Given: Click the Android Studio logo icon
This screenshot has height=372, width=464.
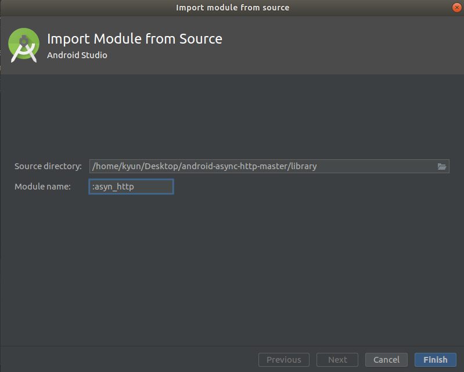Looking at the screenshot, I should pyautogui.click(x=23, y=46).
